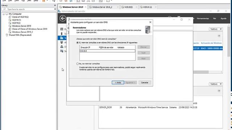Select 'Sí, reenviar consultas' radio option
The width and height of the screenshot is (232, 130).
[x=77, y=43]
